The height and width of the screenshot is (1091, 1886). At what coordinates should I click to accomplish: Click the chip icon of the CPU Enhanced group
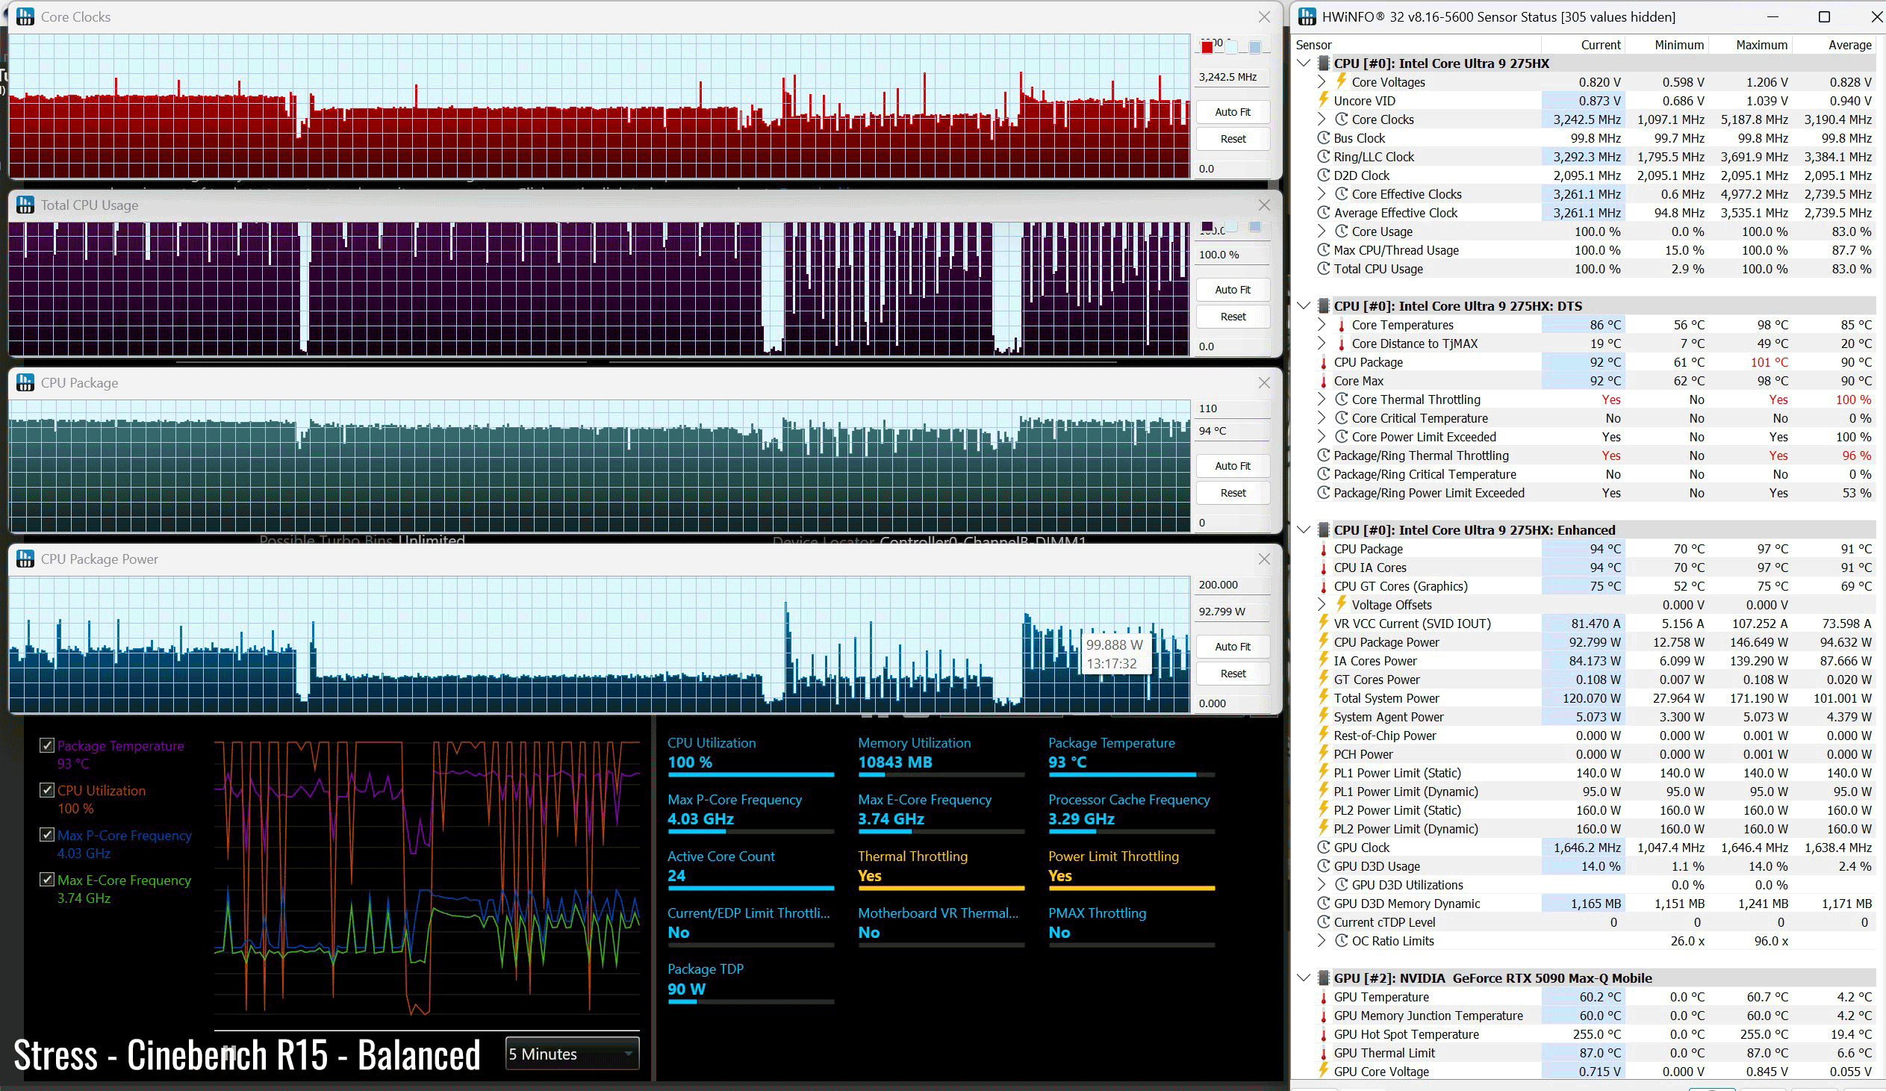1323,529
